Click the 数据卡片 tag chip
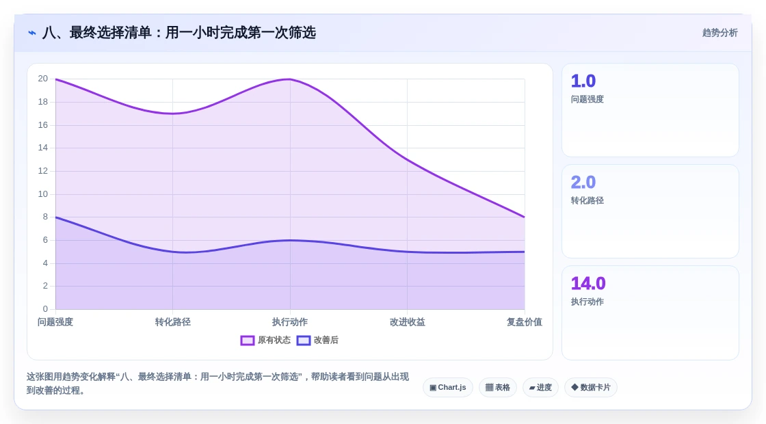This screenshot has height=424, width=766. 591,387
